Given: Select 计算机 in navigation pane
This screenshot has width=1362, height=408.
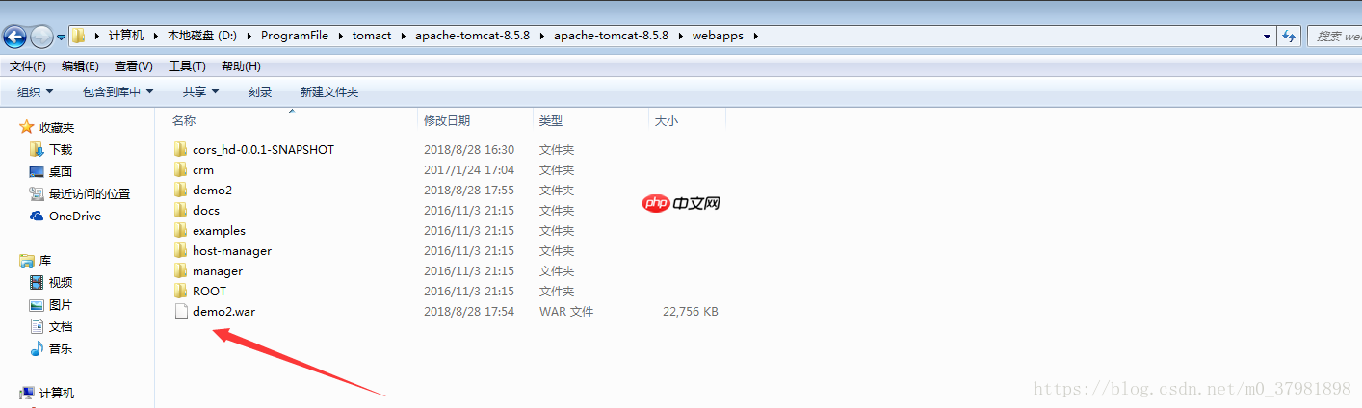Looking at the screenshot, I should 57,393.
